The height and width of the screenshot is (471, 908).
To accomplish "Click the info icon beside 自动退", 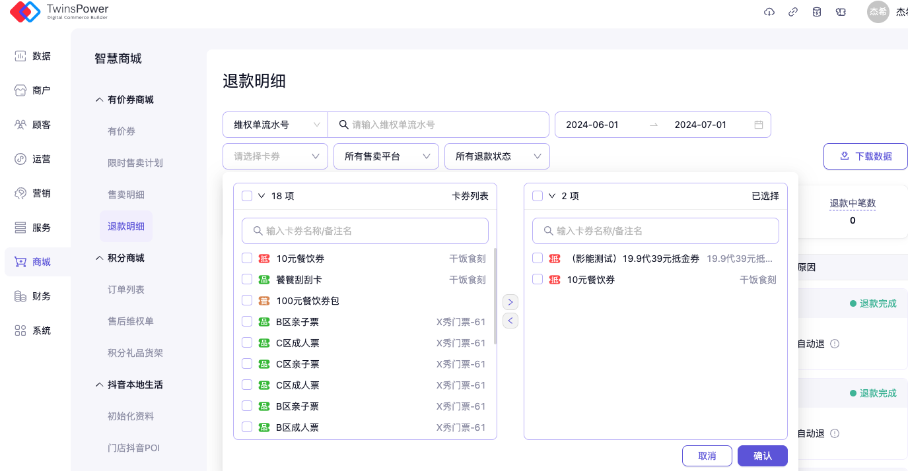I will (x=835, y=344).
